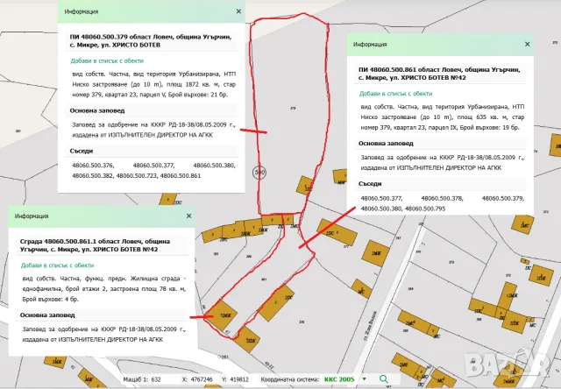Click parcel 861 label on the map

[264, 279]
